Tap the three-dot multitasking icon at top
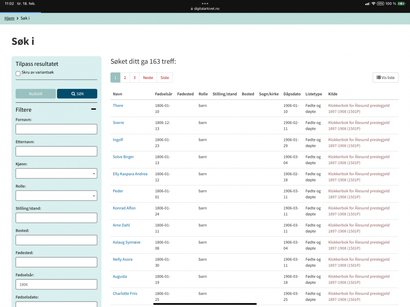Viewport: 410px width, 307px height. click(x=205, y=3)
